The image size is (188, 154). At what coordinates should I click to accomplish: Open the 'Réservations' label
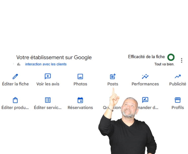(x=80, y=108)
